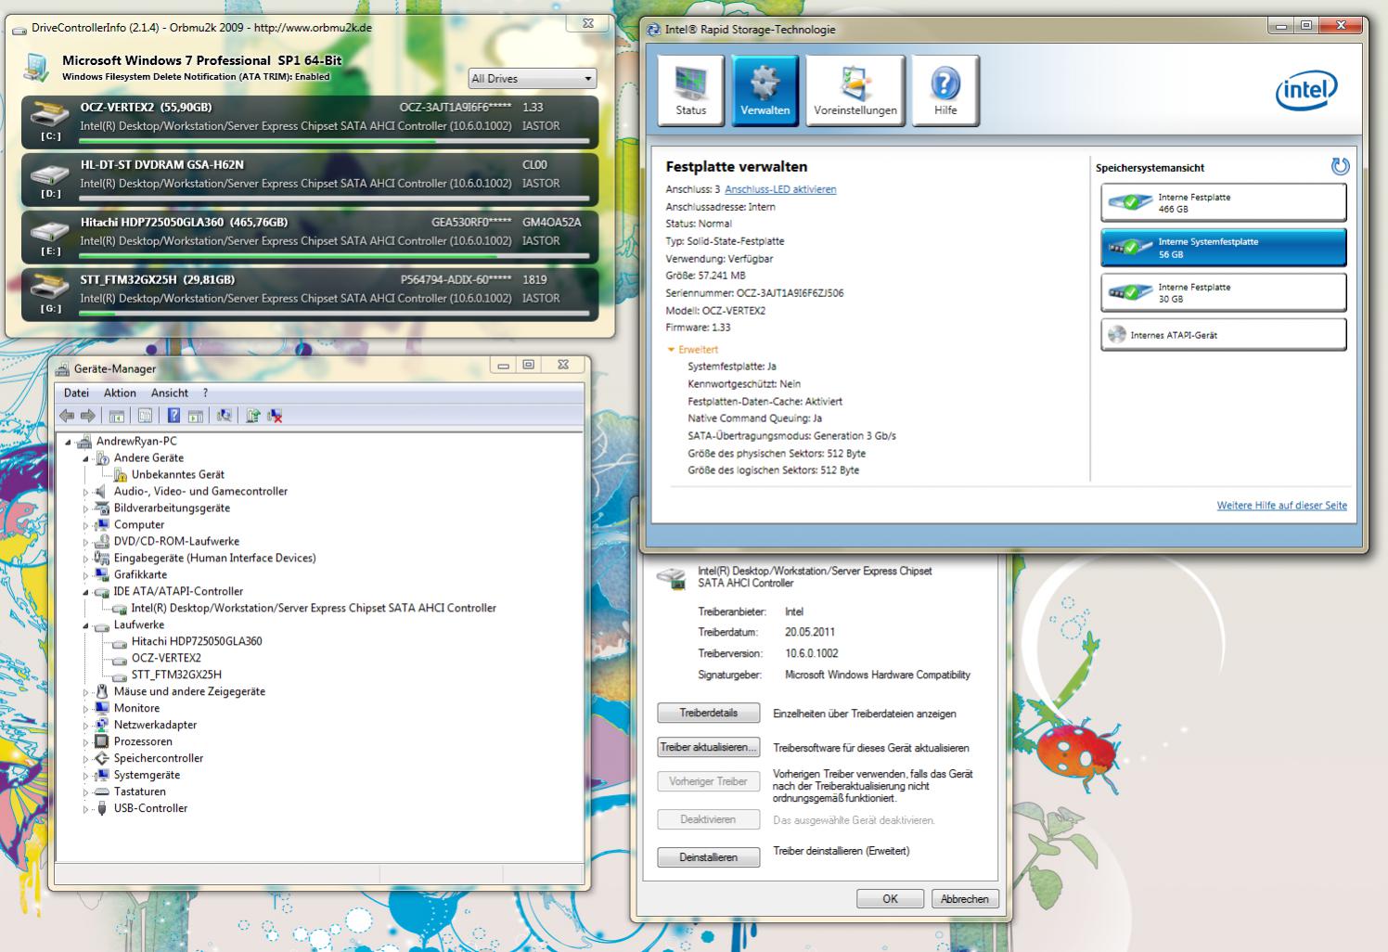Select the Speichercontroller tree item
1388x952 pixels.
pyautogui.click(x=159, y=759)
